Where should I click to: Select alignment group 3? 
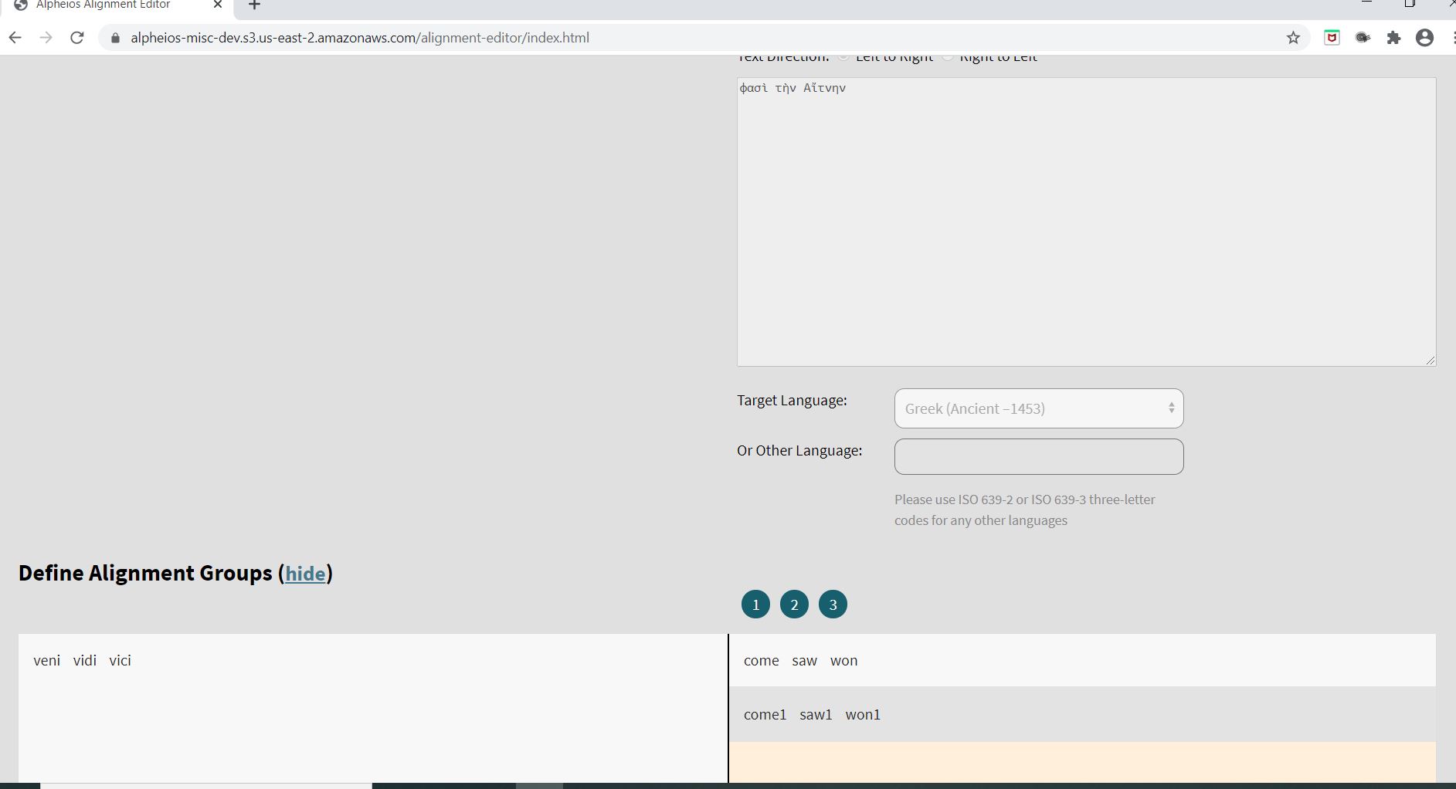[833, 604]
